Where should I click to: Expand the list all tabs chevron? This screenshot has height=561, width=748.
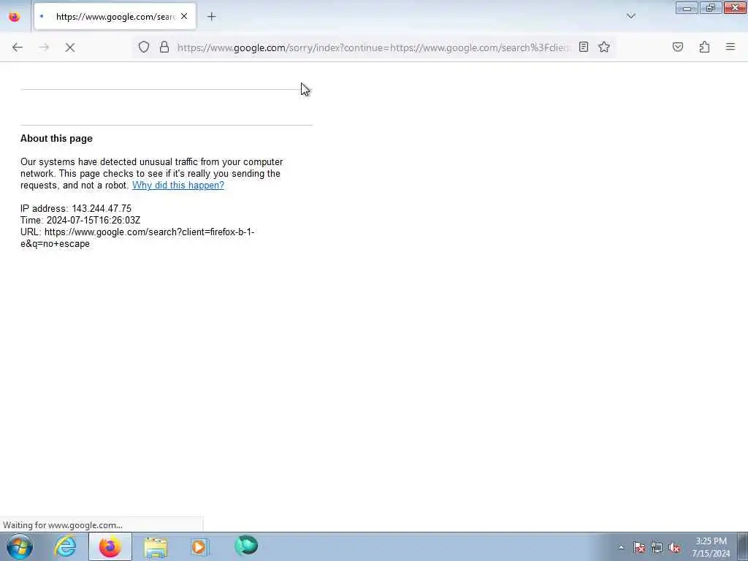631,16
